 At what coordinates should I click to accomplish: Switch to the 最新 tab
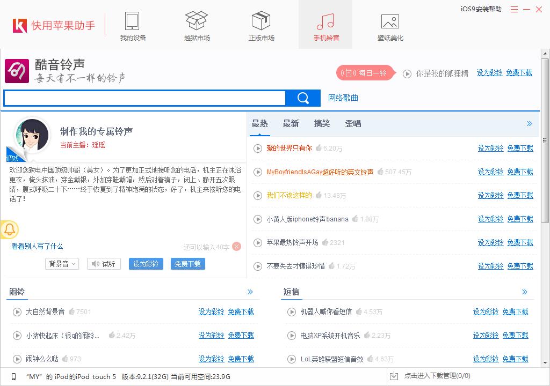[x=291, y=123]
